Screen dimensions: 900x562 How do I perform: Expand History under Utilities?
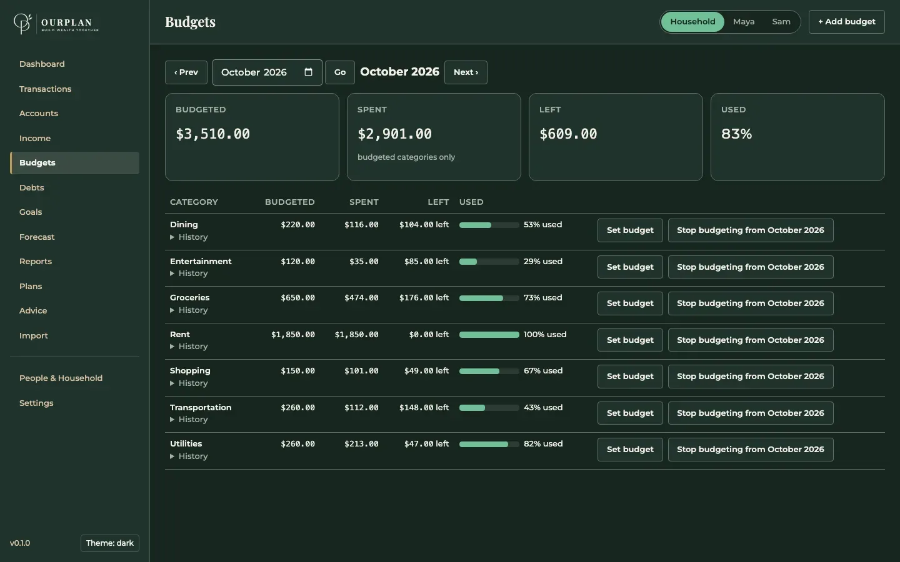coord(189,456)
